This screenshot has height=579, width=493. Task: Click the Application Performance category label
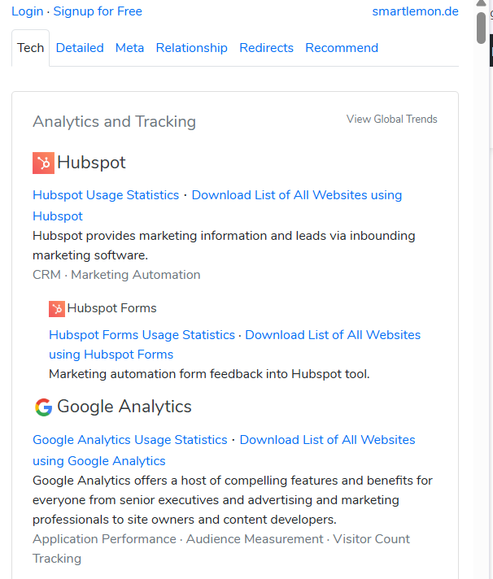point(104,539)
